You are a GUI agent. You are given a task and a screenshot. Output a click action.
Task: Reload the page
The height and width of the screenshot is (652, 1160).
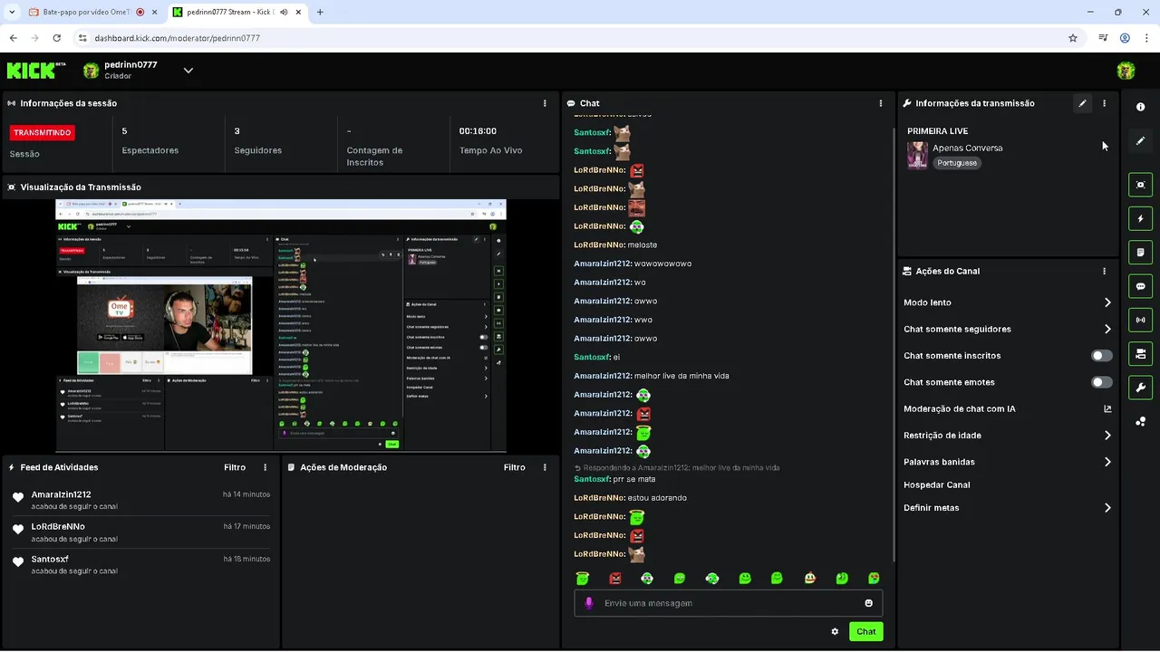[x=57, y=38]
